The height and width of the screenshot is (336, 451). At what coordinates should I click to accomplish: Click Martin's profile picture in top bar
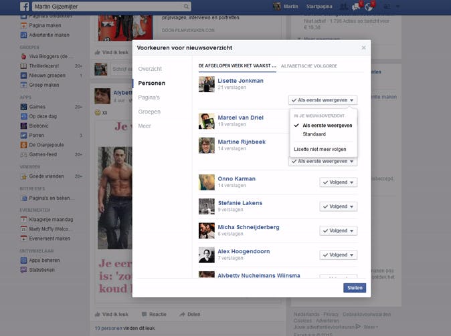click(x=277, y=6)
